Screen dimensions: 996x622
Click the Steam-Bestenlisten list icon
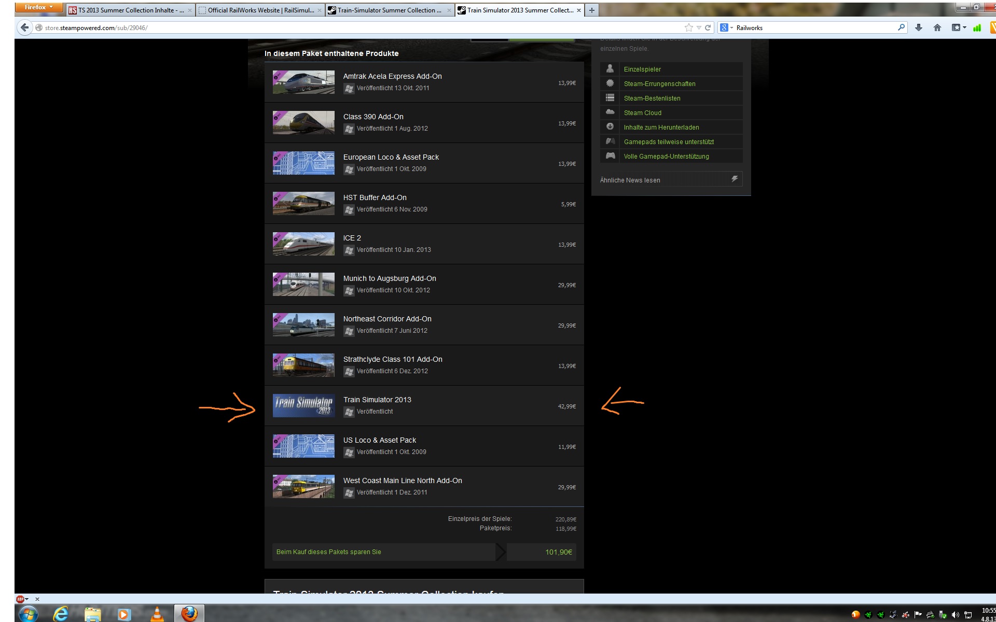coord(610,98)
